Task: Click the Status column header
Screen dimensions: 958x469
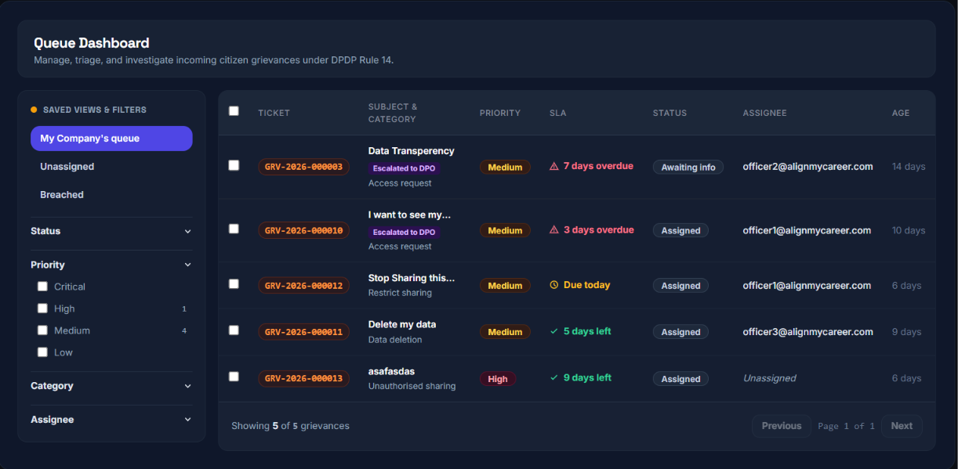Action: coord(670,113)
